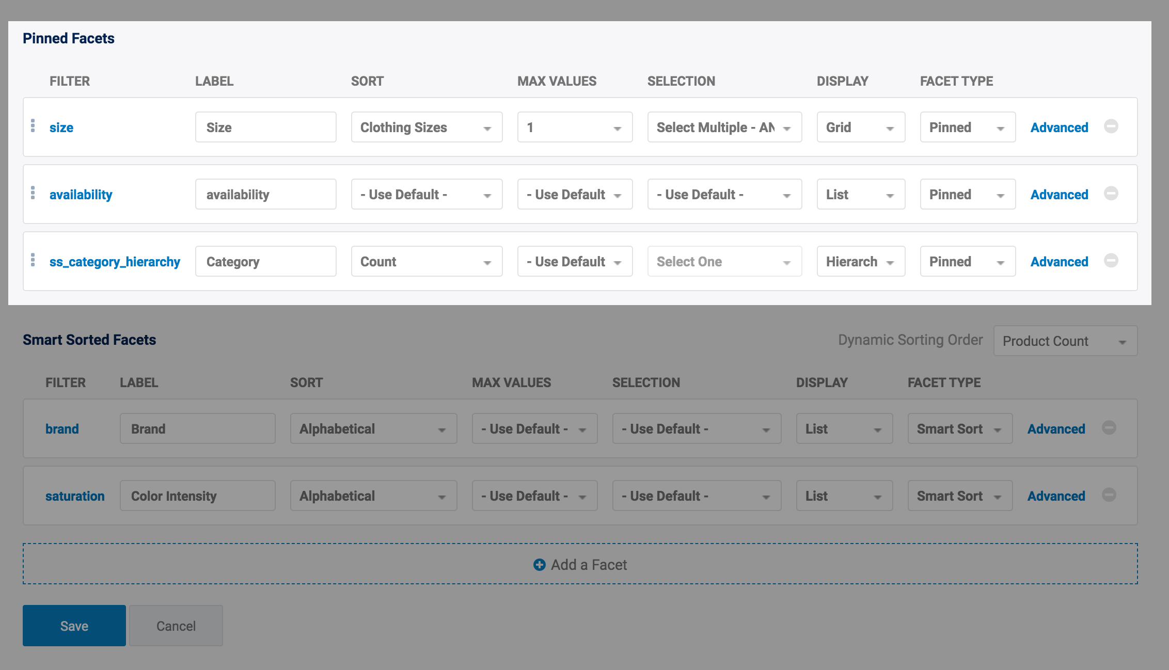Edit the Color Intensity label field

coord(197,496)
